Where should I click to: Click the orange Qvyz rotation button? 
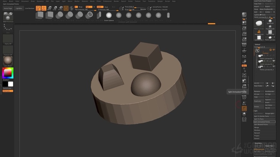pos(244,66)
